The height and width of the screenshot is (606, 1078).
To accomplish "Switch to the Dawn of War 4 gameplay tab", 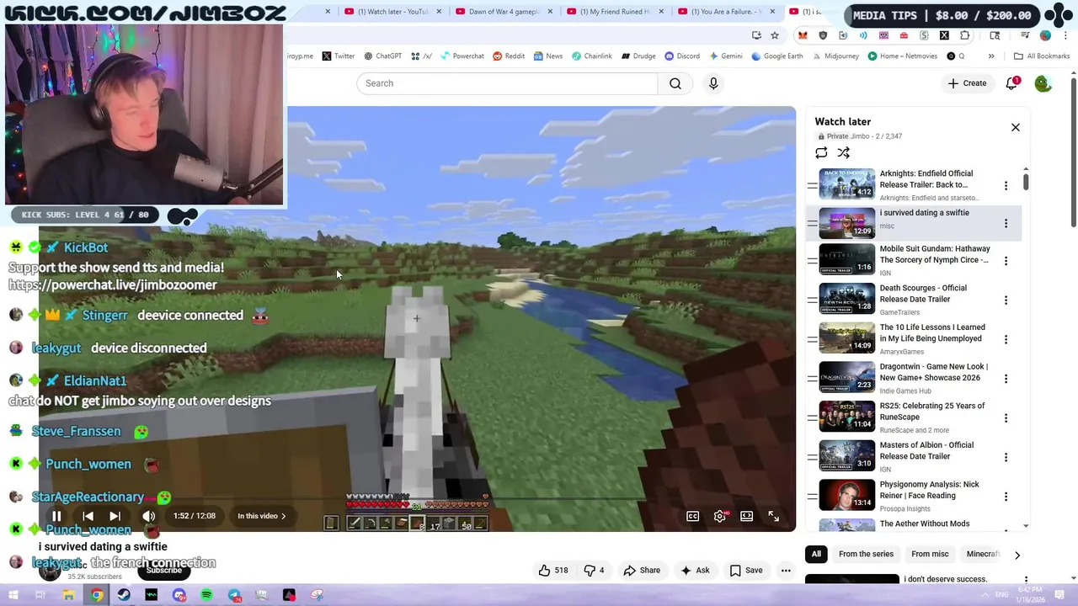I will pyautogui.click(x=504, y=12).
